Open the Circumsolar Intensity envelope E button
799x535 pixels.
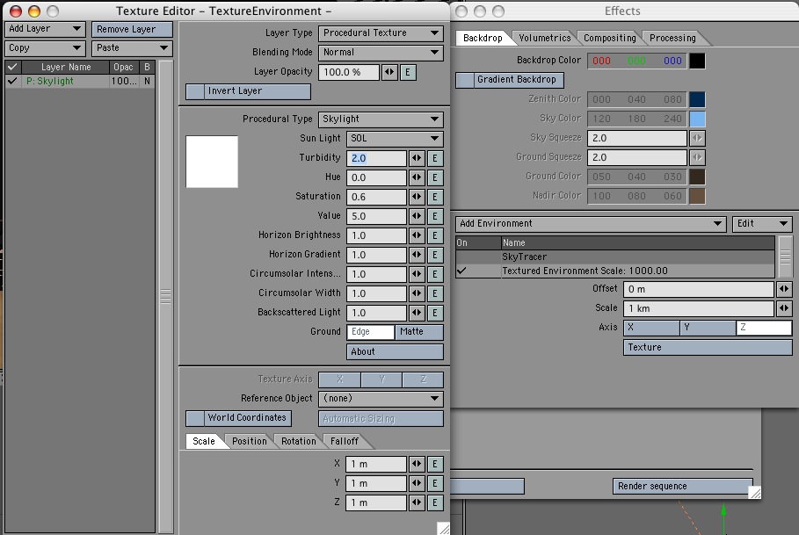tap(435, 274)
